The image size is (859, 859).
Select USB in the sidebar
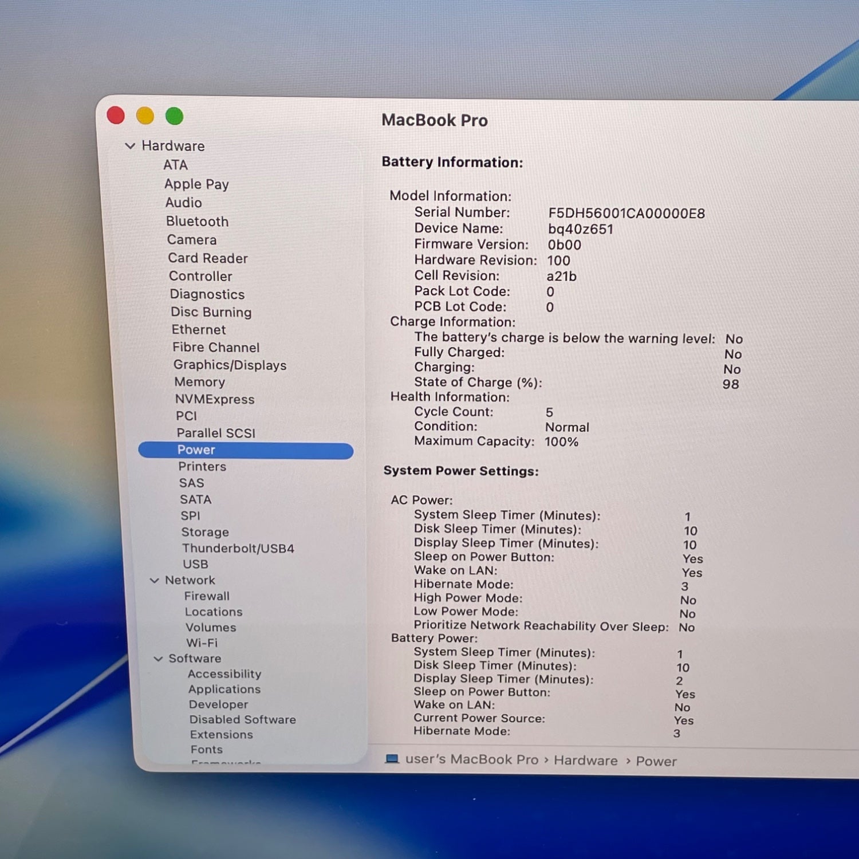tap(195, 565)
